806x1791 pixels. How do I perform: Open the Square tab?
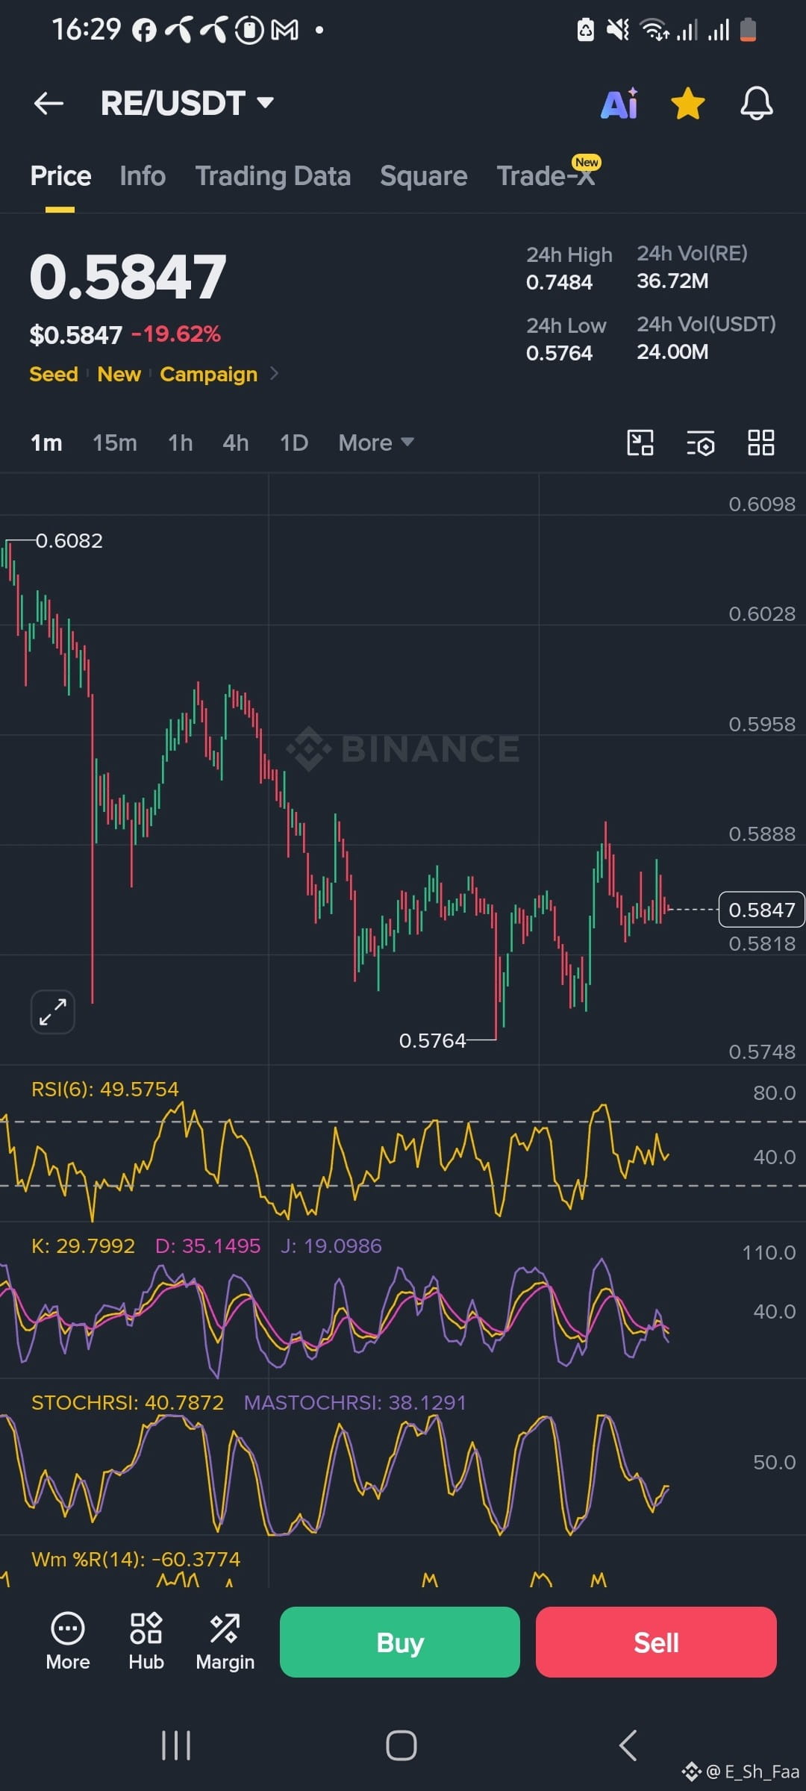[x=424, y=176]
